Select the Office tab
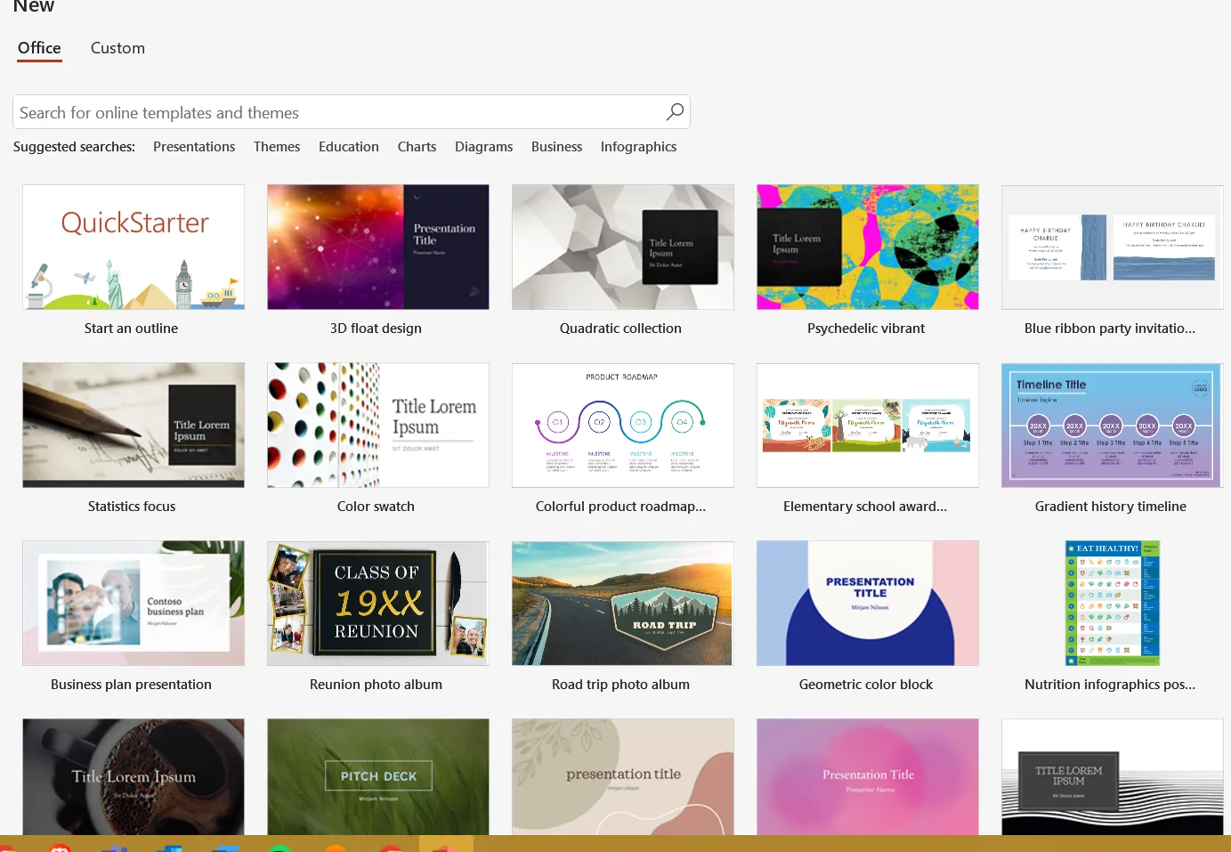The height and width of the screenshot is (852, 1231). pos(39,47)
